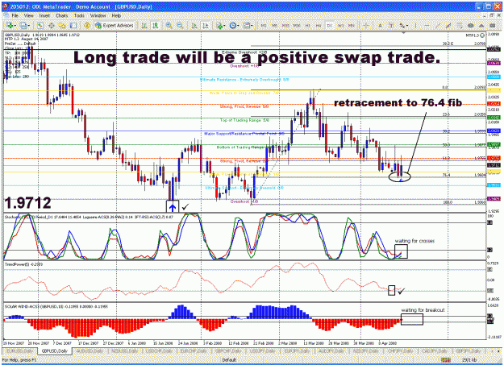
Task: Open the Tools menu
Action: click(79, 15)
